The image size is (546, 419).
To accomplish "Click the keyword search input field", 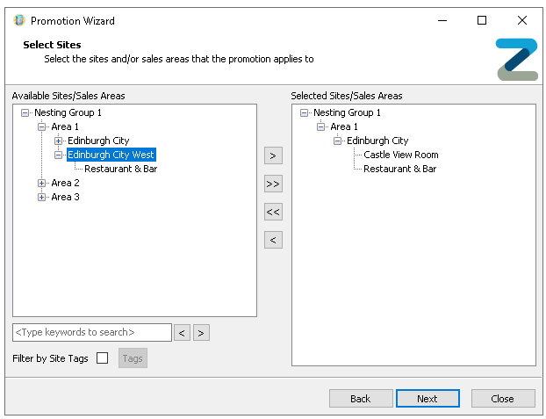I will [92, 332].
